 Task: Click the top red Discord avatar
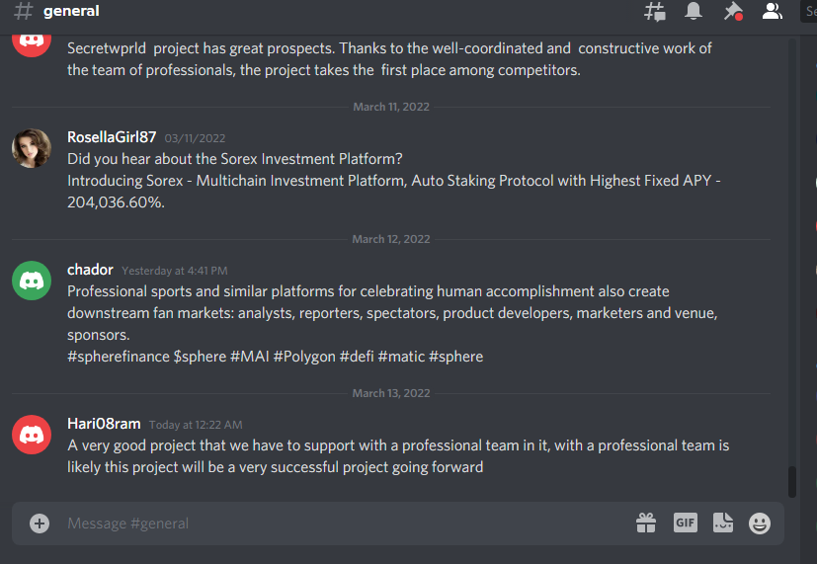pyautogui.click(x=32, y=41)
